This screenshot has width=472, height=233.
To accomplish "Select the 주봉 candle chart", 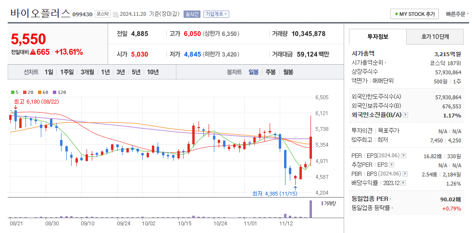I will 270,72.
